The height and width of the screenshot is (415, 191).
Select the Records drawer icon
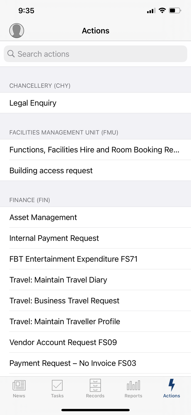tap(95, 385)
